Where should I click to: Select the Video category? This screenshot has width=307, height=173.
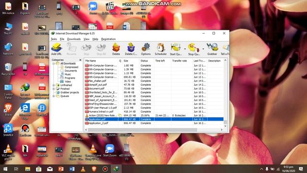coord(68,81)
